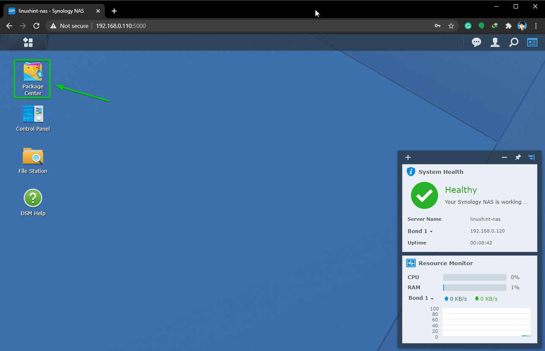The width and height of the screenshot is (545, 351).
Task: Minimize the widget panel
Action: (x=504, y=157)
